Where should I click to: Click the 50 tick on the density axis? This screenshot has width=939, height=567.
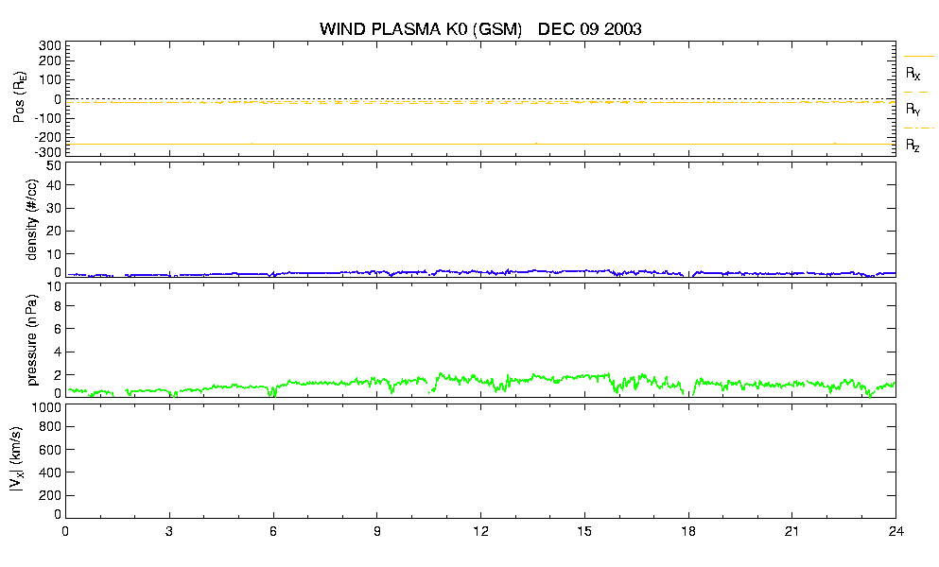54,166
